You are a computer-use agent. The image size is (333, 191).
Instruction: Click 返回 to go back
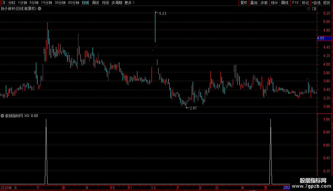[x=327, y=3]
